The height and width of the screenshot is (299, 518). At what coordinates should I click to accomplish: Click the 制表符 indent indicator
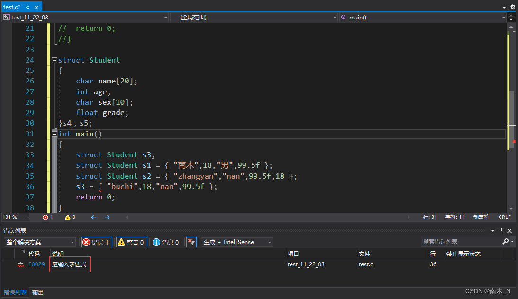pos(481,217)
